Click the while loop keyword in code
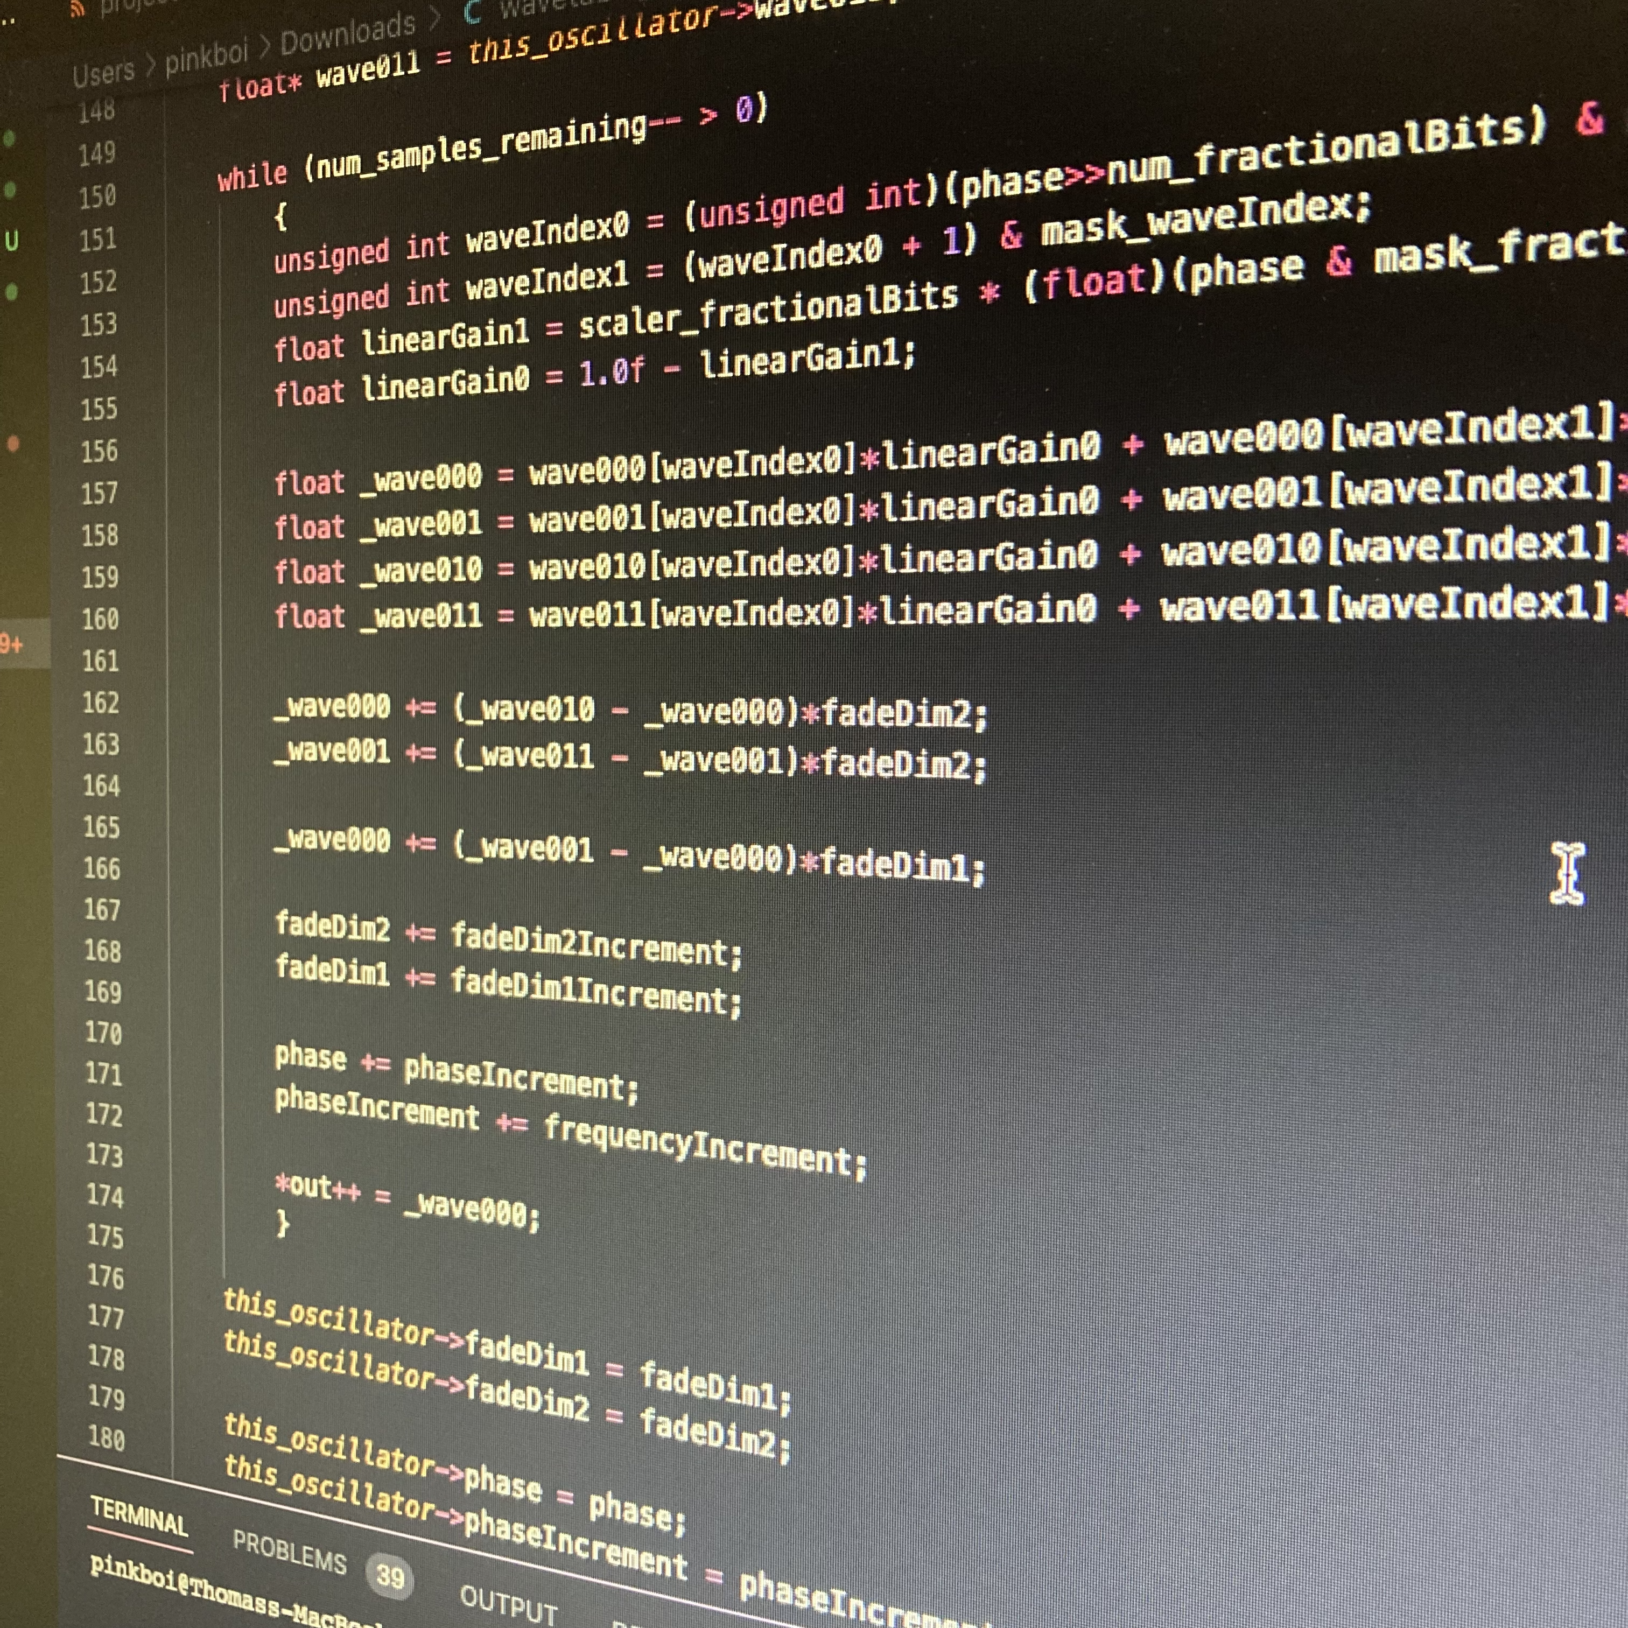Viewport: 1628px width, 1628px height. 252,177
